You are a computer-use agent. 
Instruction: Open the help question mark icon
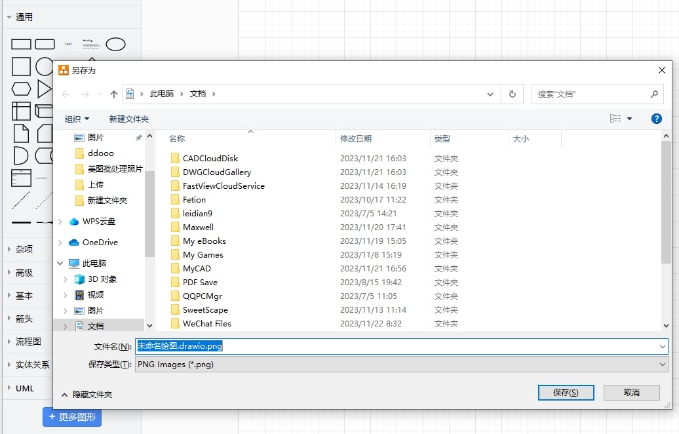[x=656, y=119]
